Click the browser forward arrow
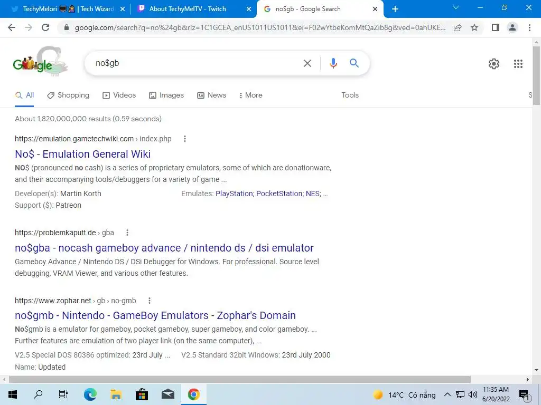Image resolution: width=541 pixels, height=405 pixels. [x=29, y=27]
